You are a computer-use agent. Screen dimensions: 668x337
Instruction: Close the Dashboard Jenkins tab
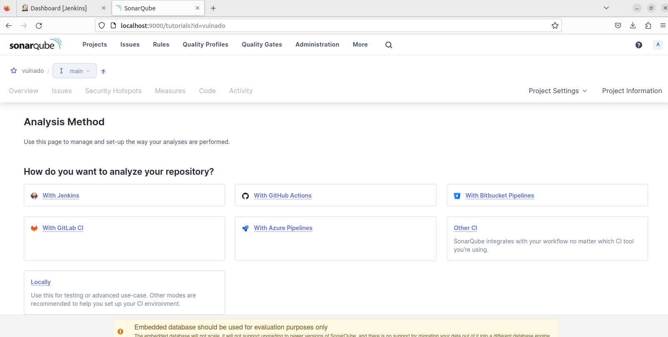(104, 8)
